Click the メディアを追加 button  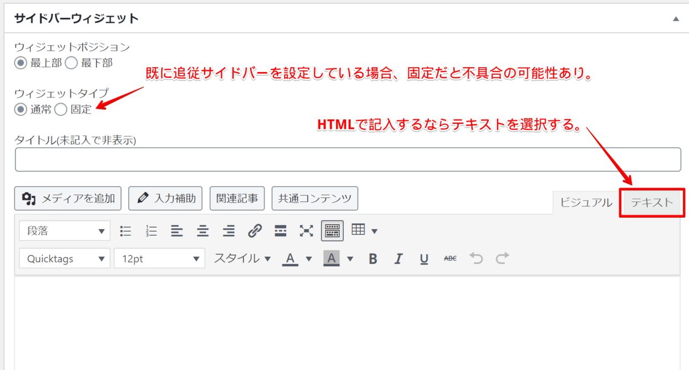click(x=67, y=198)
